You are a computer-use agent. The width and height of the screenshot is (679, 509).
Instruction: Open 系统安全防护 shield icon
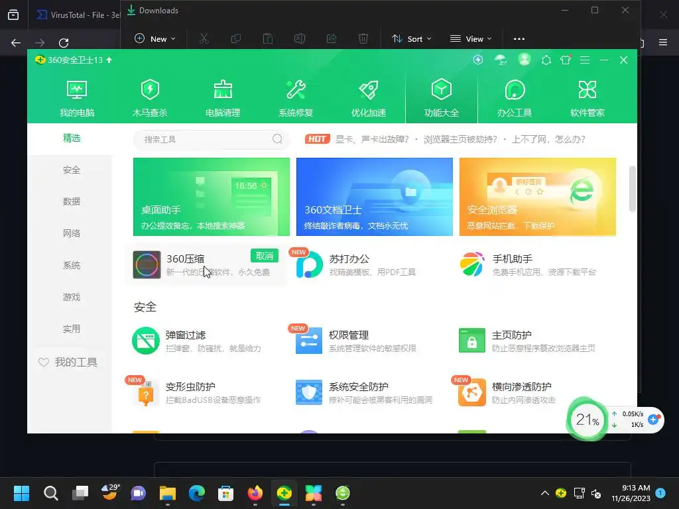click(x=309, y=392)
